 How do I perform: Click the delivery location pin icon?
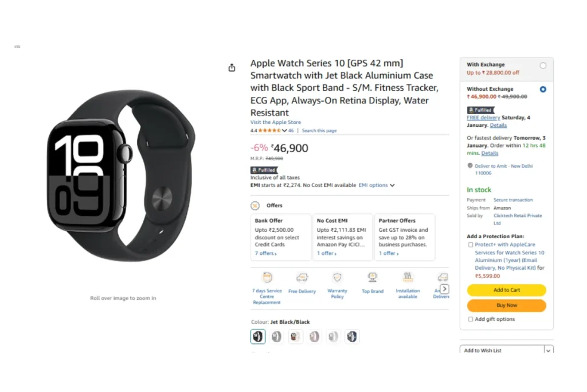(470, 166)
